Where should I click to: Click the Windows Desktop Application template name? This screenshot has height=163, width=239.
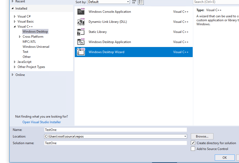(110, 42)
